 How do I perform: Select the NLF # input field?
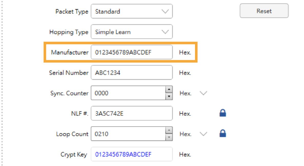click(132, 113)
